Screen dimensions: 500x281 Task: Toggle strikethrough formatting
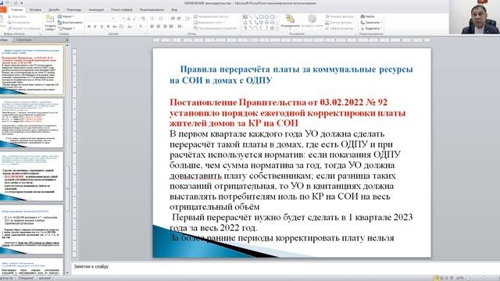[115, 27]
